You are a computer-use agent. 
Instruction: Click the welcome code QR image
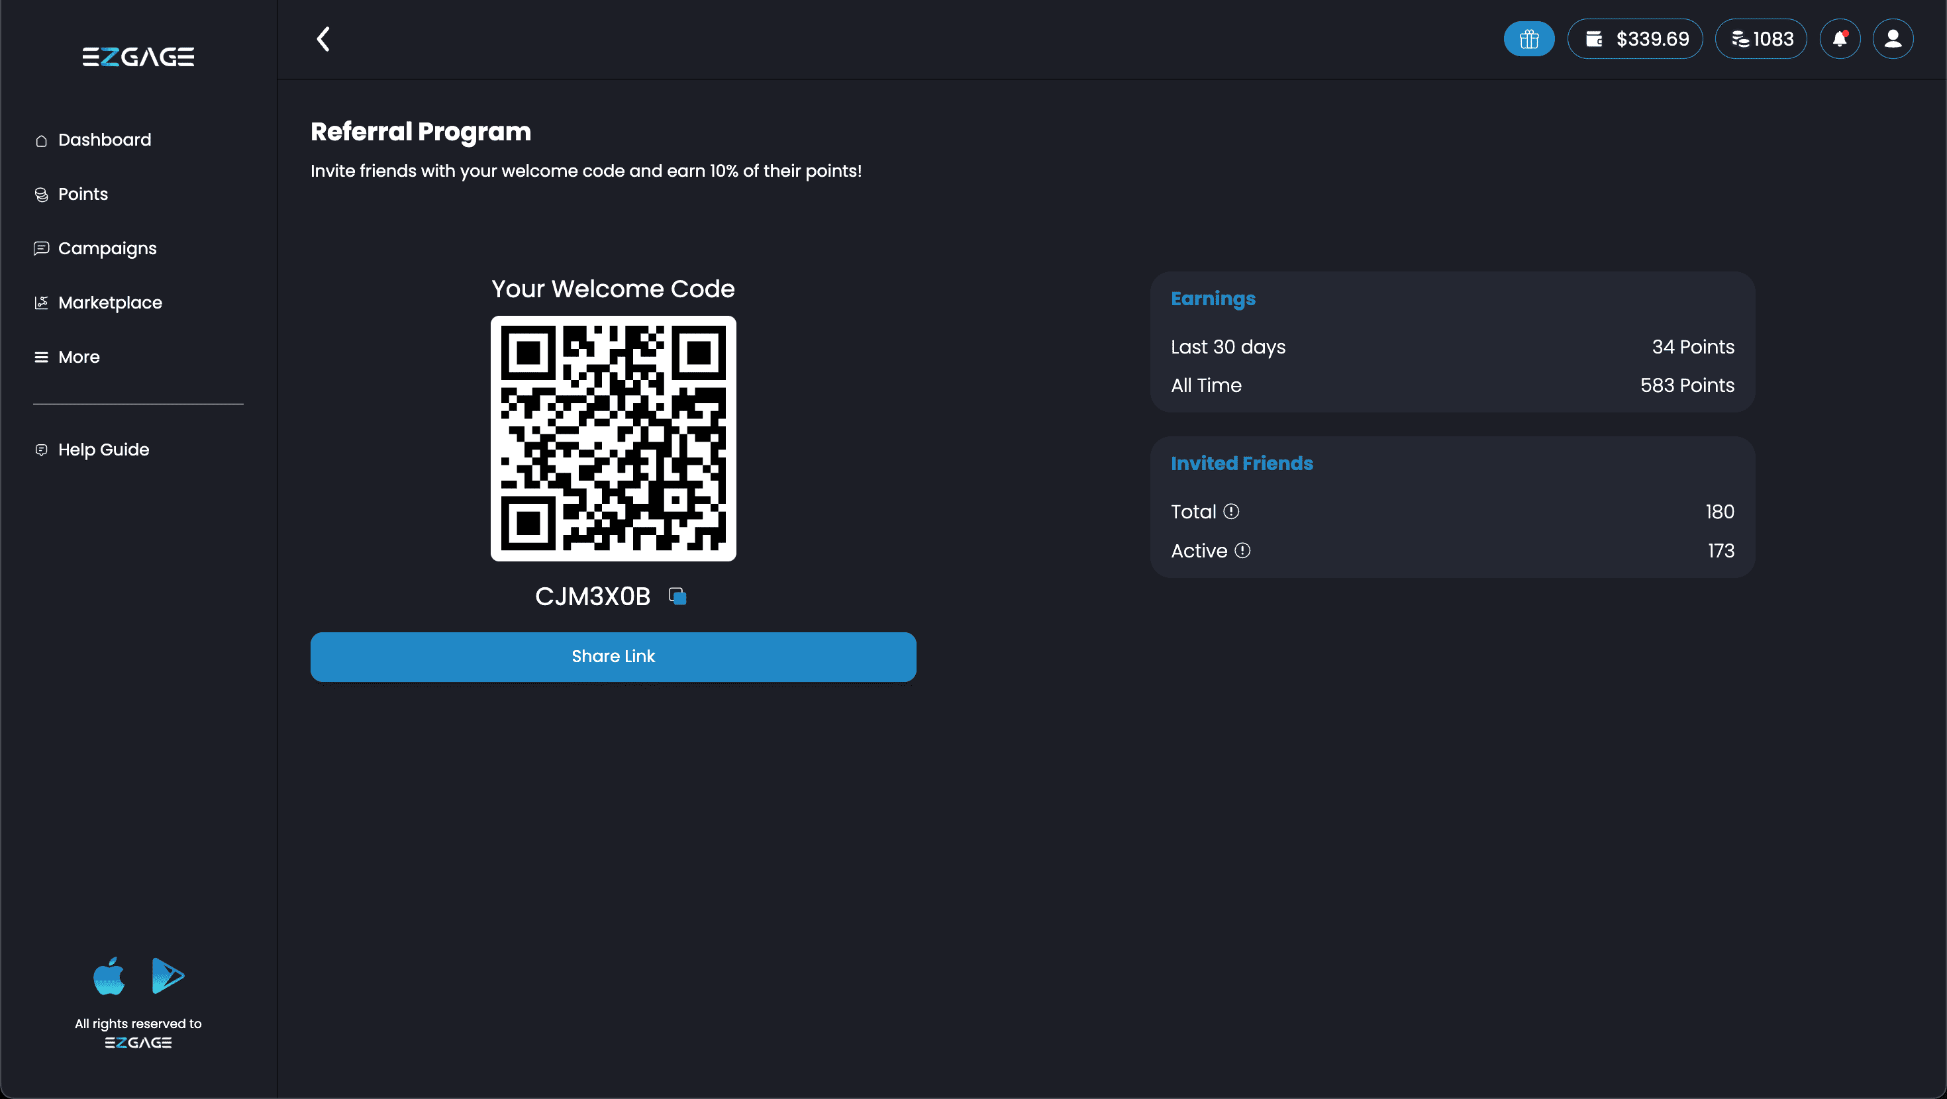pos(613,438)
